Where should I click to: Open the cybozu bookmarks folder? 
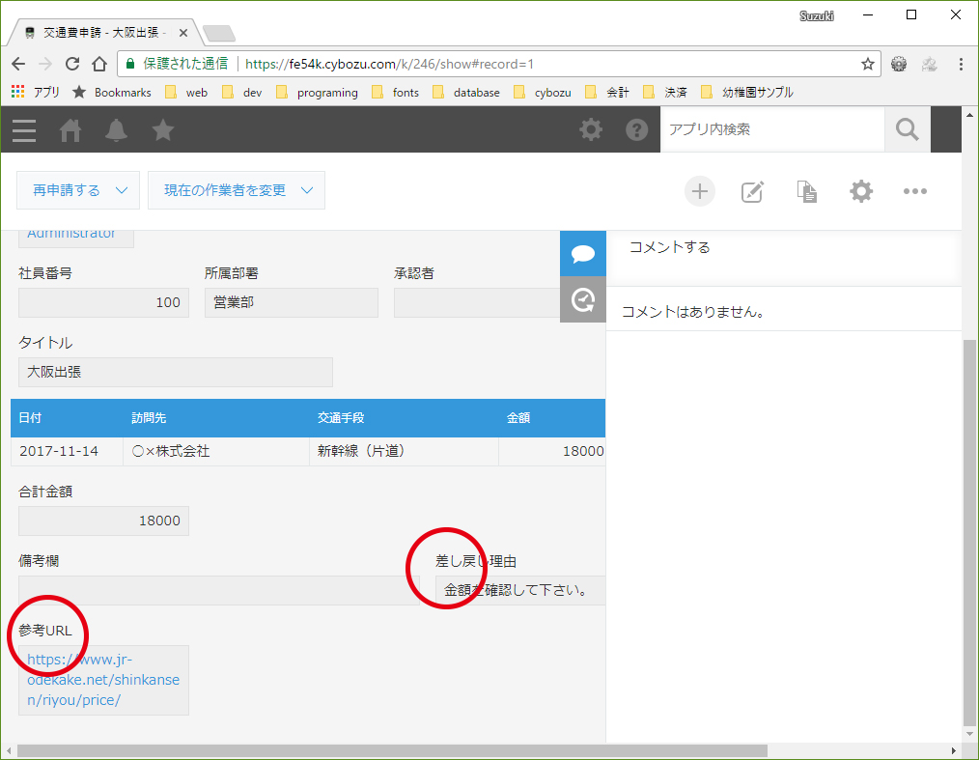click(x=542, y=93)
